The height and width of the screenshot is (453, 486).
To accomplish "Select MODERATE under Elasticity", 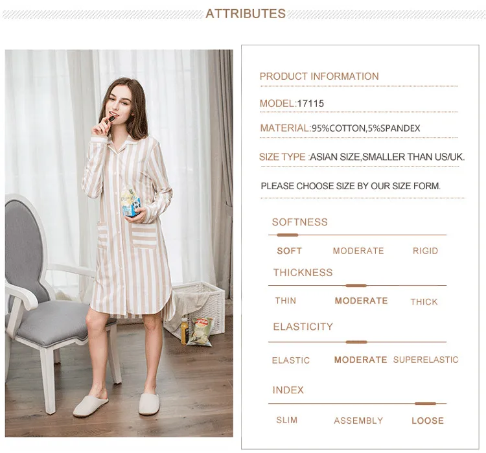I will (x=360, y=360).
